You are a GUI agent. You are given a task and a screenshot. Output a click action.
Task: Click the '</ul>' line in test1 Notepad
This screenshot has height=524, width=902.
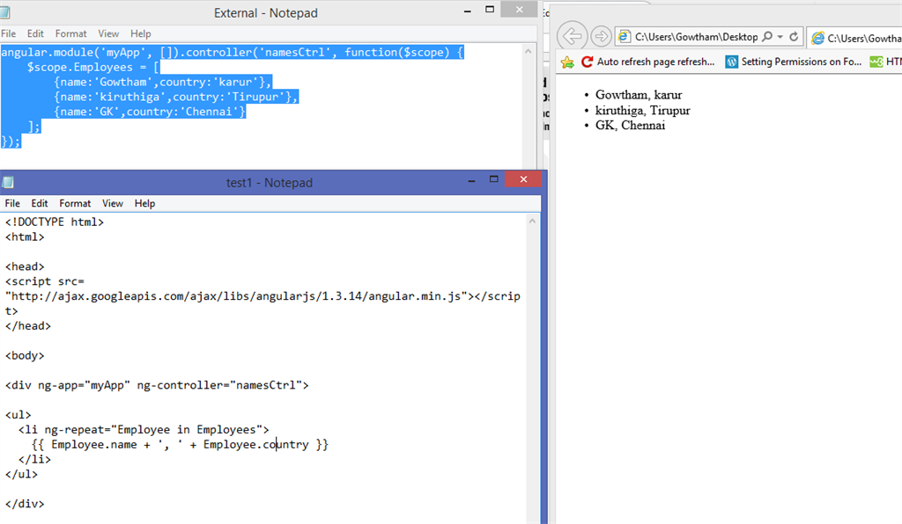tap(21, 474)
